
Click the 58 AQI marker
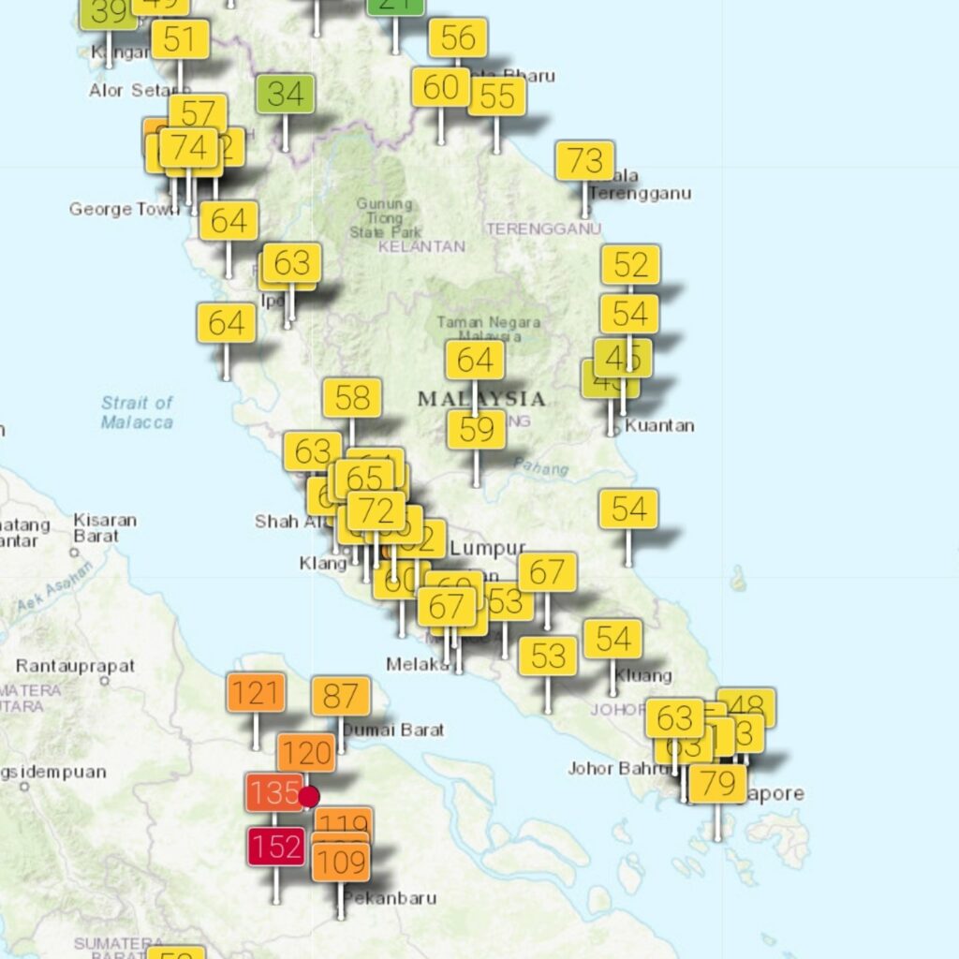click(x=352, y=398)
